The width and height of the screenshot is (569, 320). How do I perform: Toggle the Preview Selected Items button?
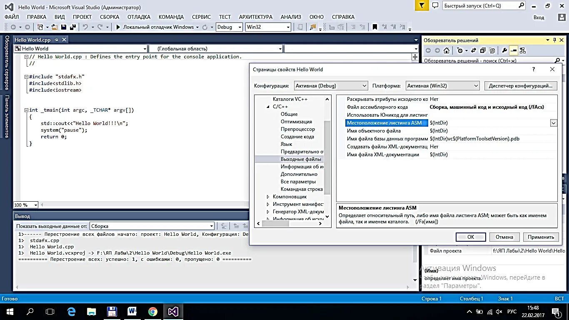pyautogui.click(x=514, y=50)
